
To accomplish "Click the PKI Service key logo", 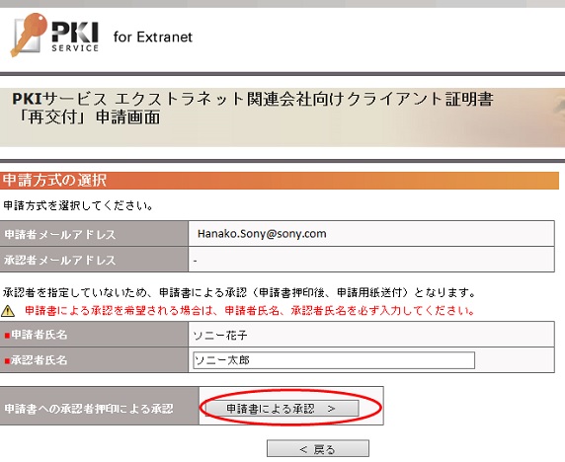I will (x=29, y=35).
